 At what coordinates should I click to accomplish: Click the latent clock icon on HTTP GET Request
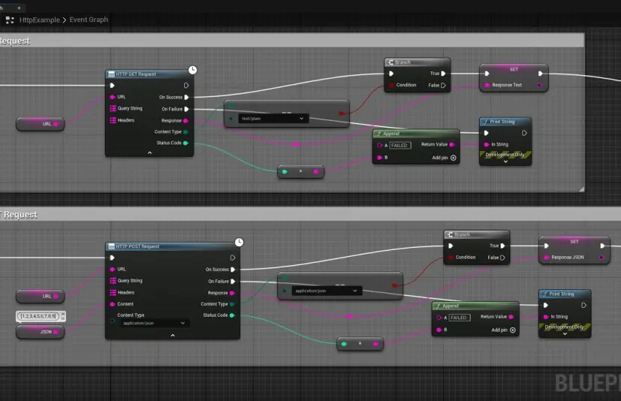tap(193, 70)
